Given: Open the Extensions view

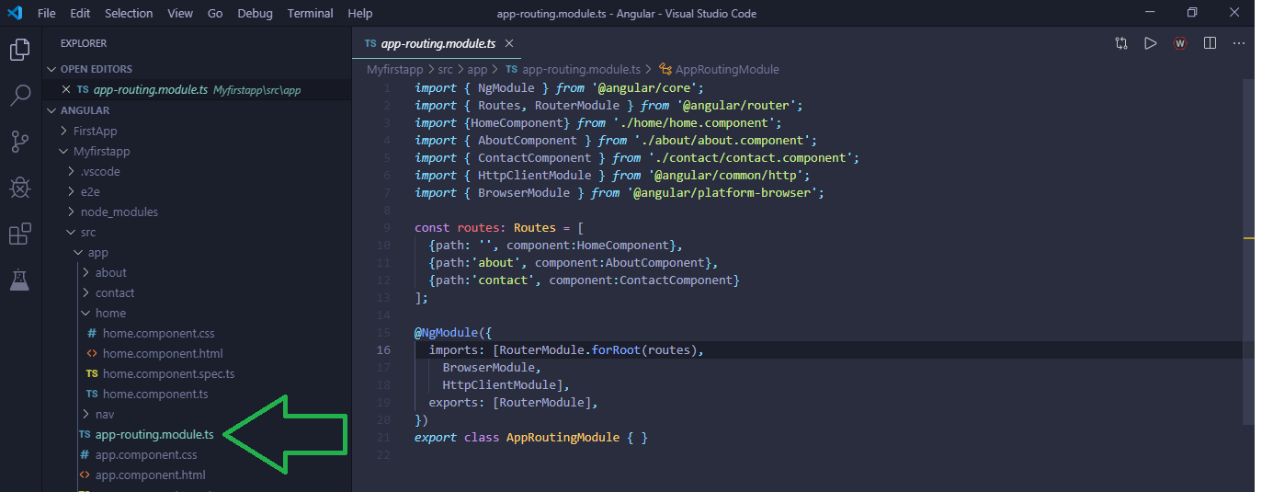Looking at the screenshot, I should [19, 235].
